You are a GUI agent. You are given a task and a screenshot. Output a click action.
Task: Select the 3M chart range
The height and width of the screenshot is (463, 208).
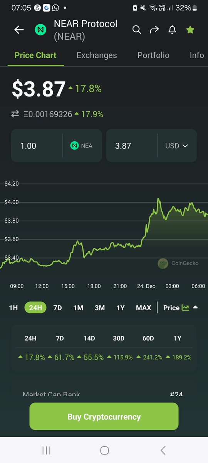(x=100, y=308)
